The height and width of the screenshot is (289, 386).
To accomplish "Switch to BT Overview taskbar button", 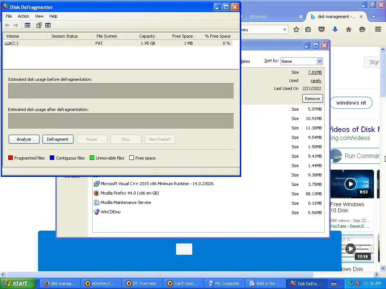I will pyautogui.click(x=142, y=283).
